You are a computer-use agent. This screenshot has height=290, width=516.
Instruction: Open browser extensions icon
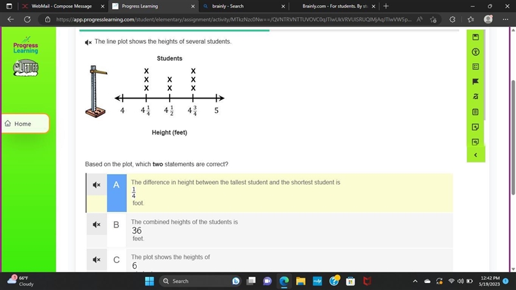453,19
